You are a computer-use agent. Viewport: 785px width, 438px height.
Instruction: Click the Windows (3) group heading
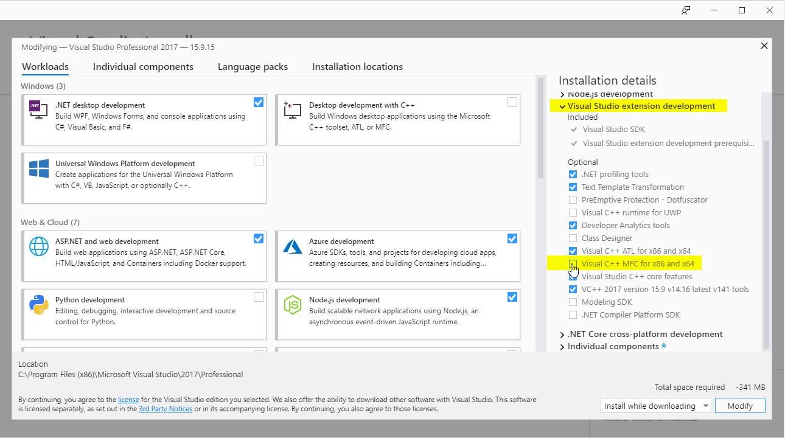point(43,86)
